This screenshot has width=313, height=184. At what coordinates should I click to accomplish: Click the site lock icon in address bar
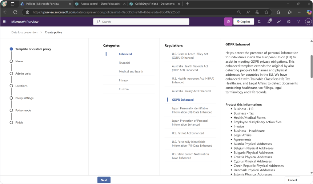28,12
